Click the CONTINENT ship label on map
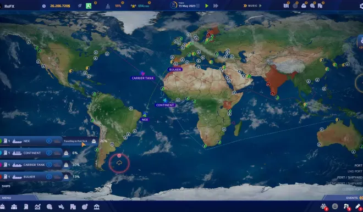The height and width of the screenshot is (212, 363). (x=165, y=105)
